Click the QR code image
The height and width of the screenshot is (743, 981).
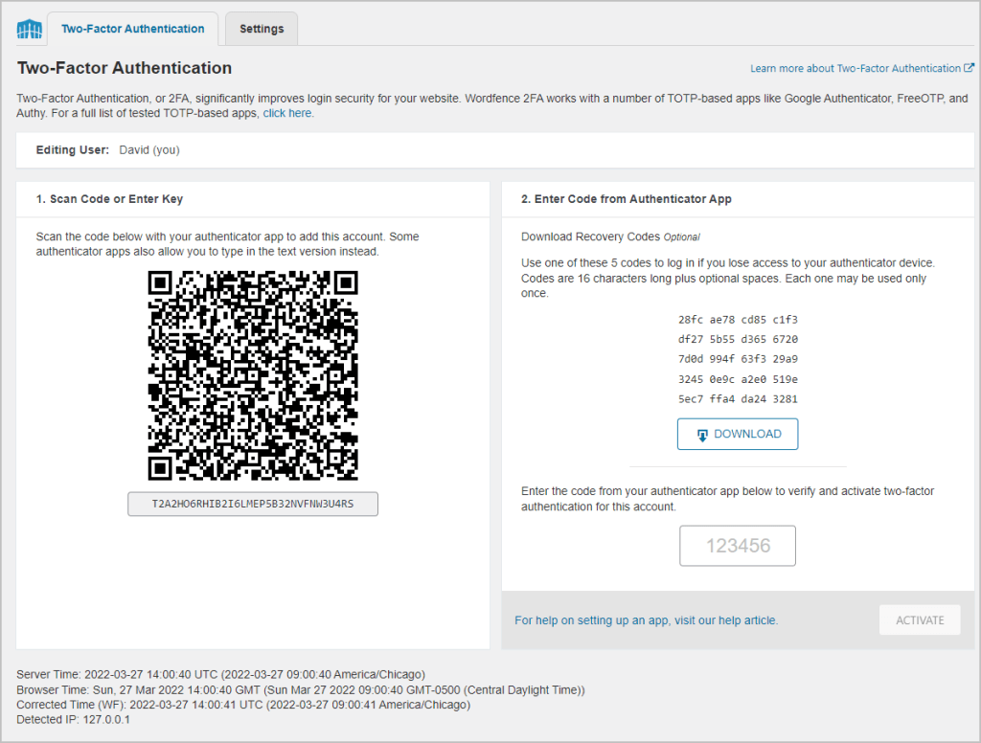pyautogui.click(x=253, y=375)
